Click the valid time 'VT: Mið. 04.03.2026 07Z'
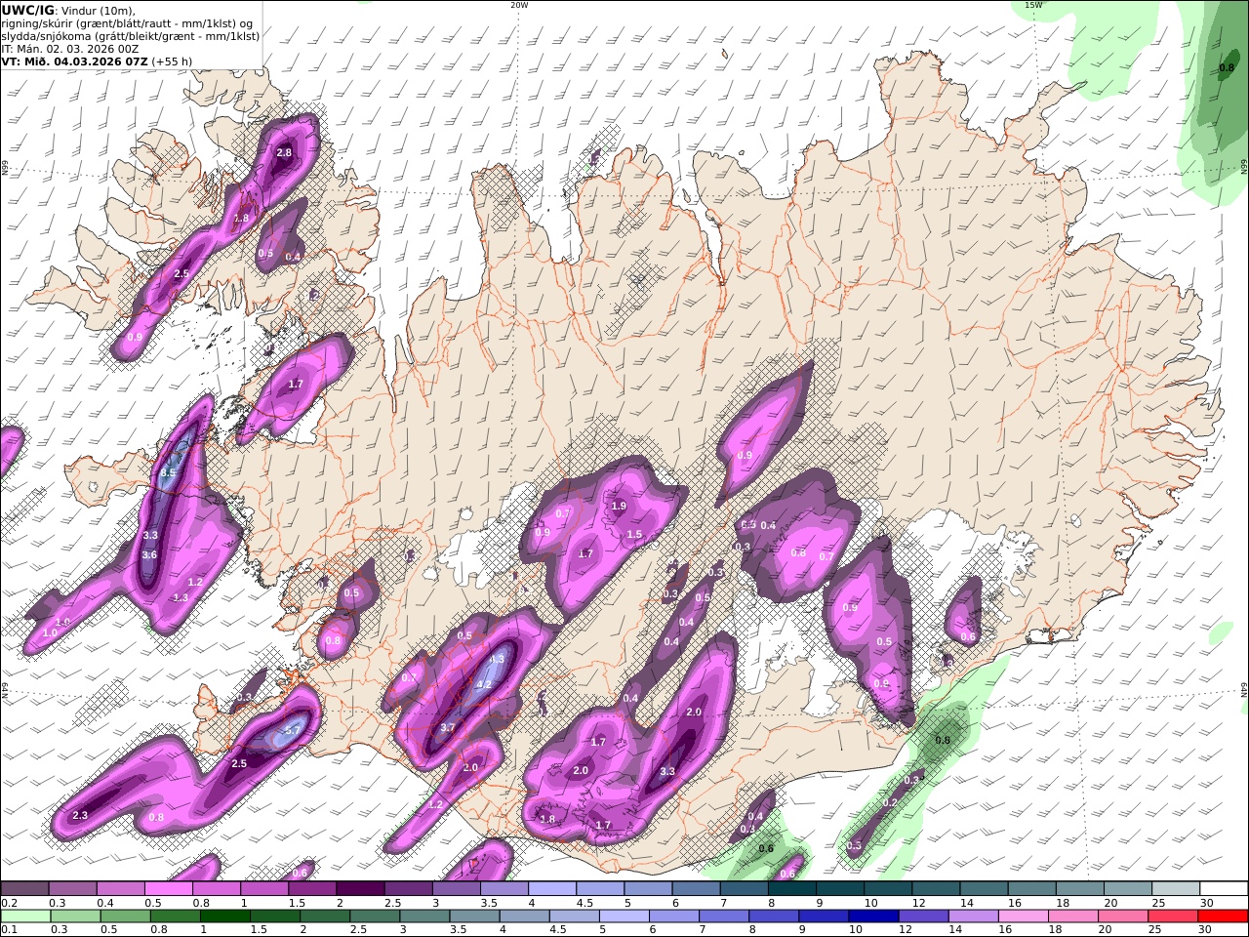Image resolution: width=1249 pixels, height=937 pixels. pos(74,61)
